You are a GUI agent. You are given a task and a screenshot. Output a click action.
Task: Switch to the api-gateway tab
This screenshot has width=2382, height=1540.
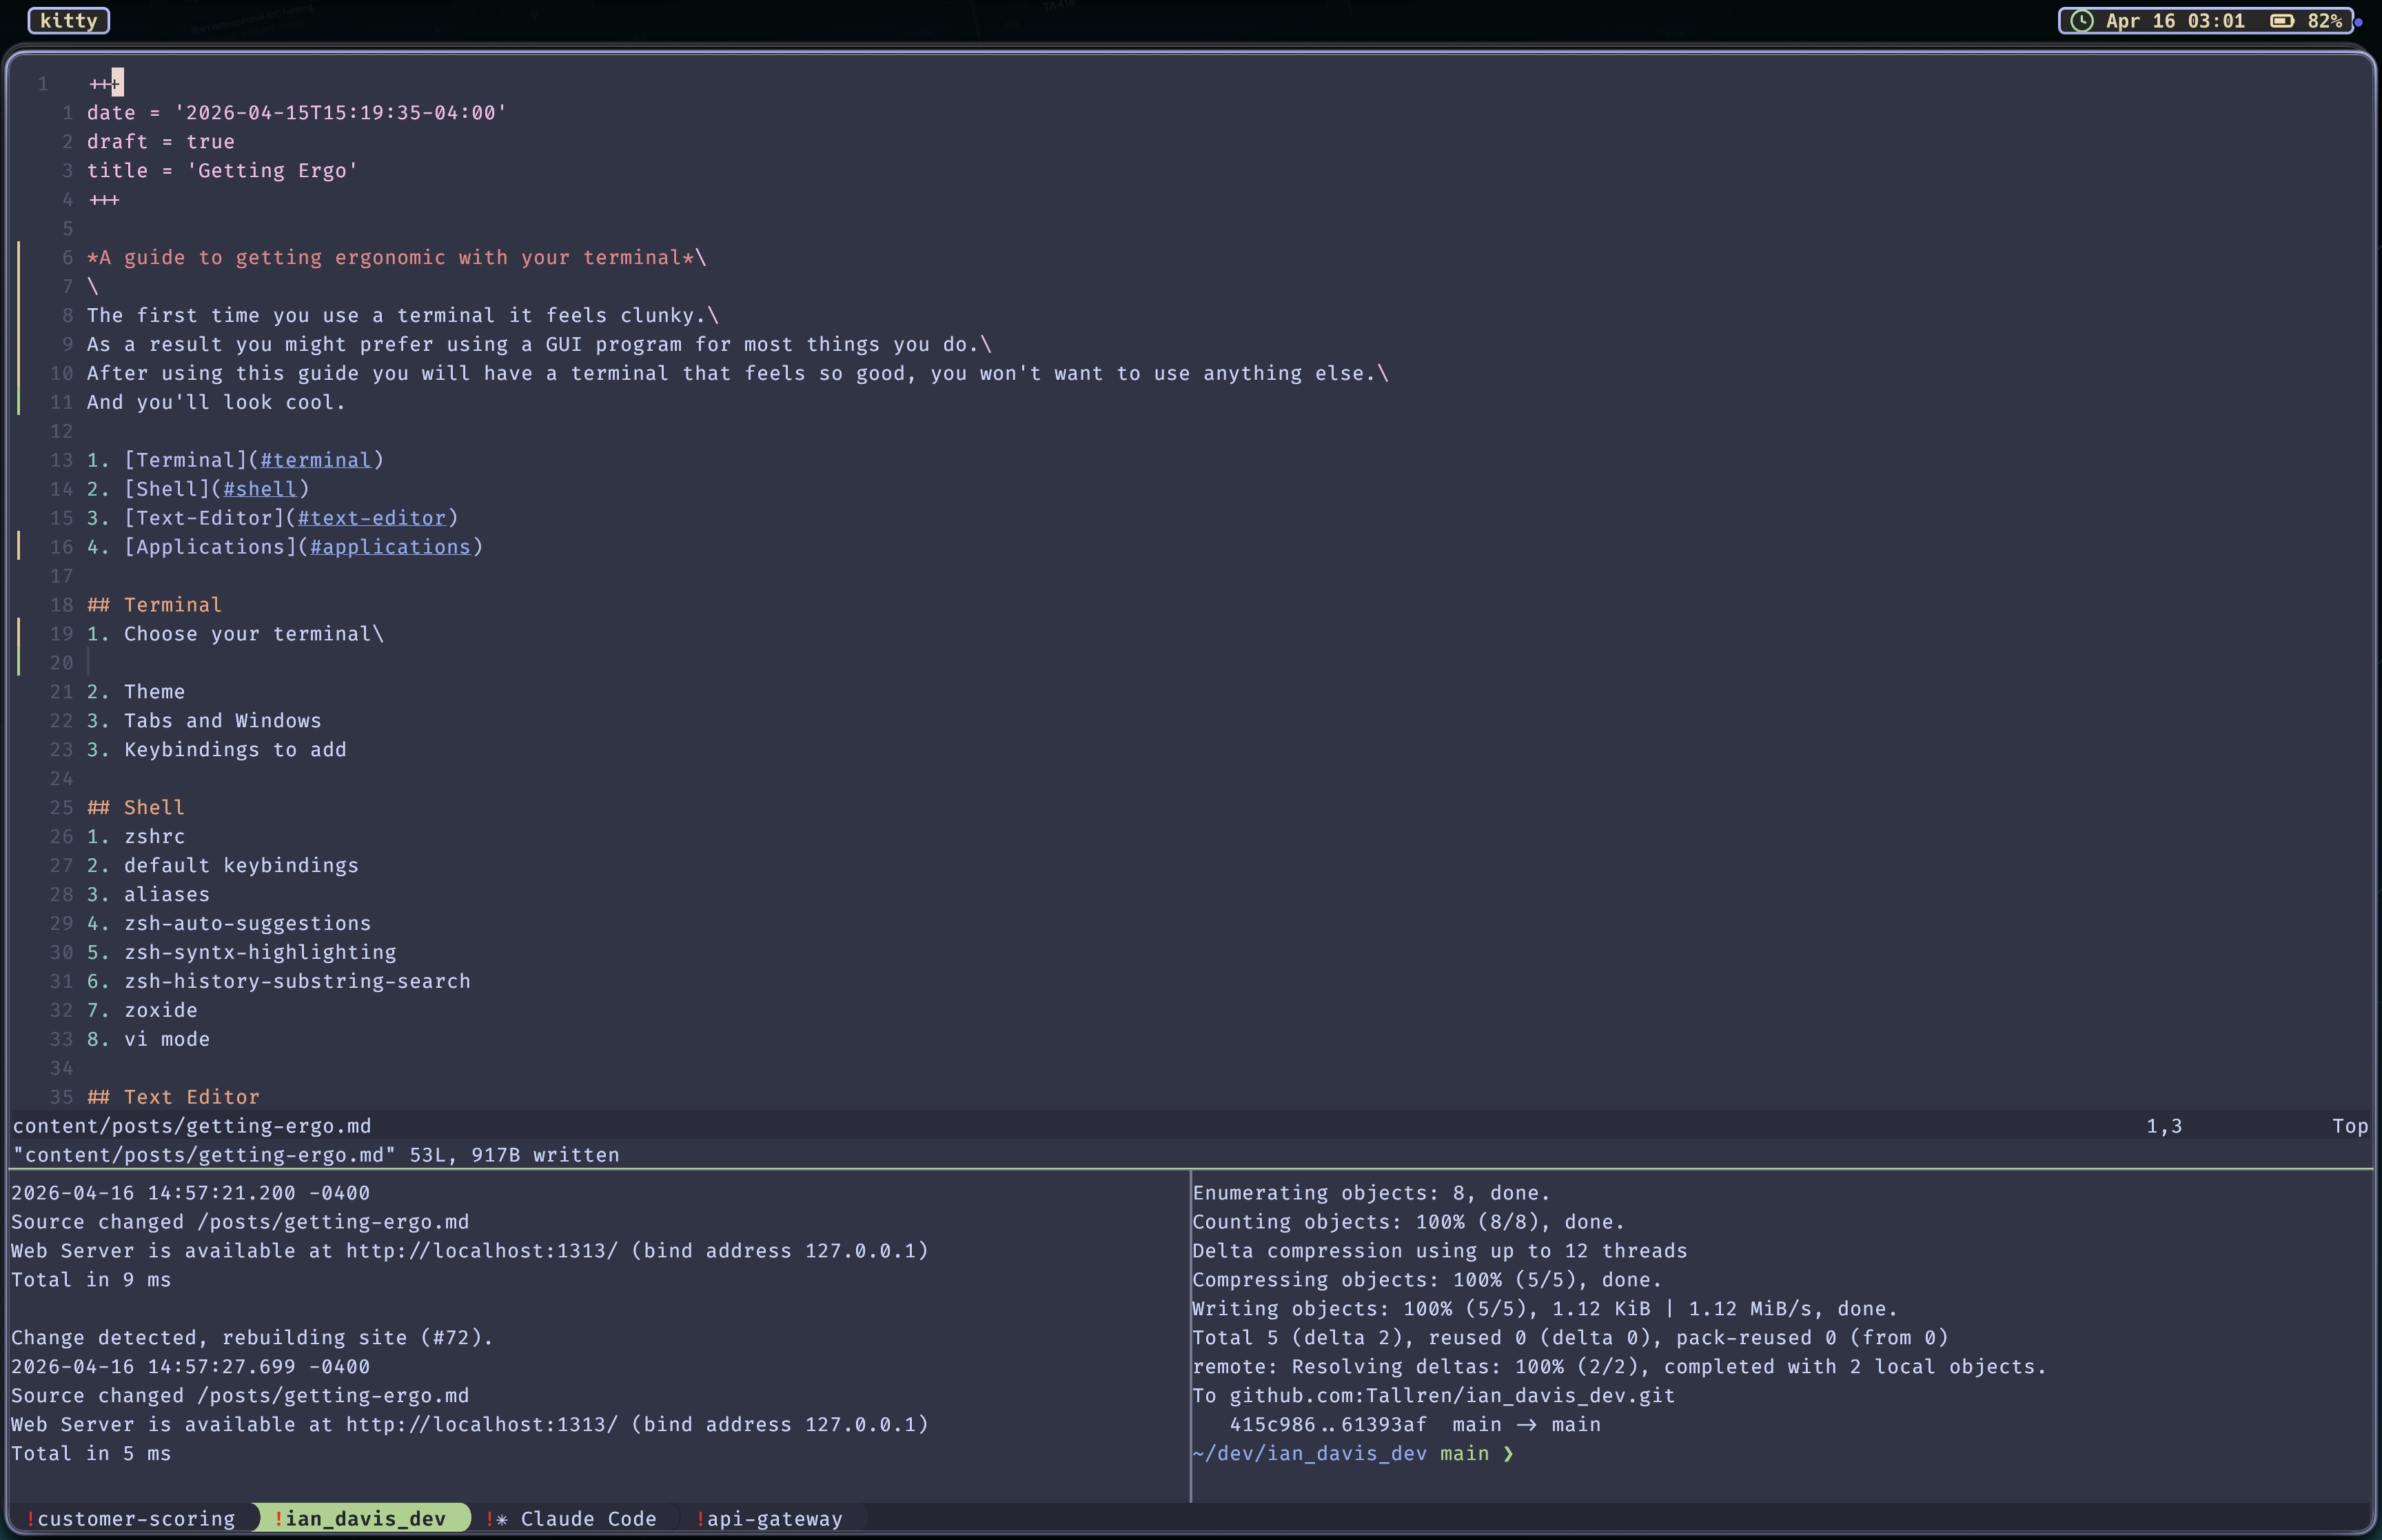[770, 1519]
